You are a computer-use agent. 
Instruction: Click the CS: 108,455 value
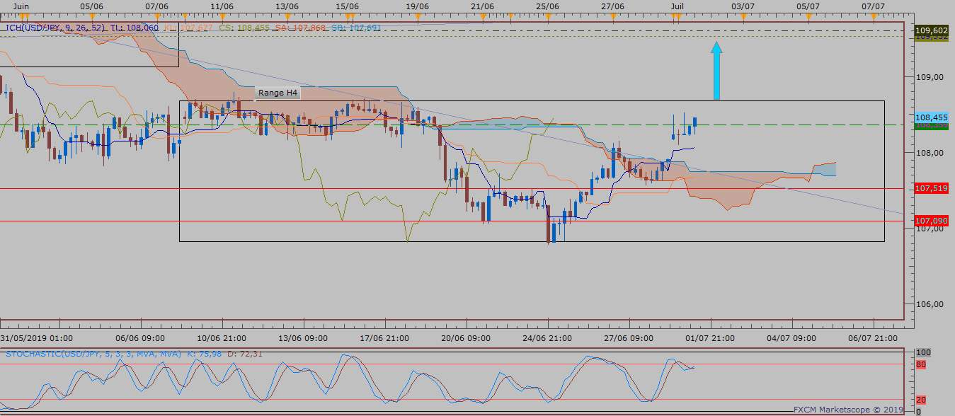click(244, 28)
